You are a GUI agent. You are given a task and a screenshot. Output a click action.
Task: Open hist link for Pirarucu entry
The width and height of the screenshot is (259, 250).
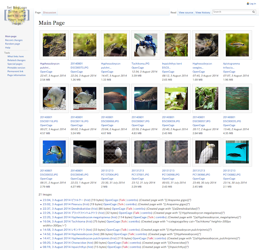[x=86, y=204]
